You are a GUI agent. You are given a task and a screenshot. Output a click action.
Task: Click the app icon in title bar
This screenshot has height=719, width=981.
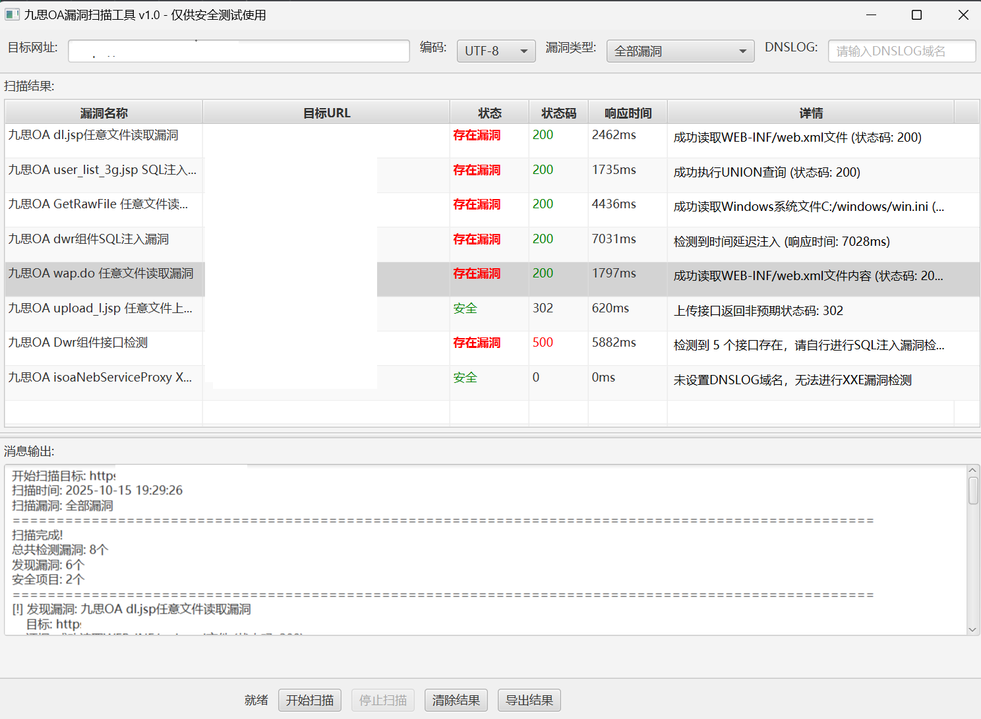12,14
